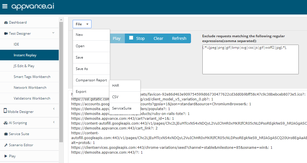
Task: Select Export in the File menu
Action: pos(91,92)
